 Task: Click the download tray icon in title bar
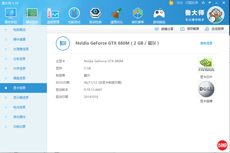203,3
